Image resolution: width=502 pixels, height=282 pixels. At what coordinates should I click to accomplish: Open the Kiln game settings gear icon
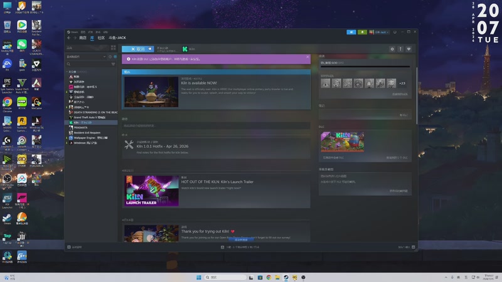point(392,49)
